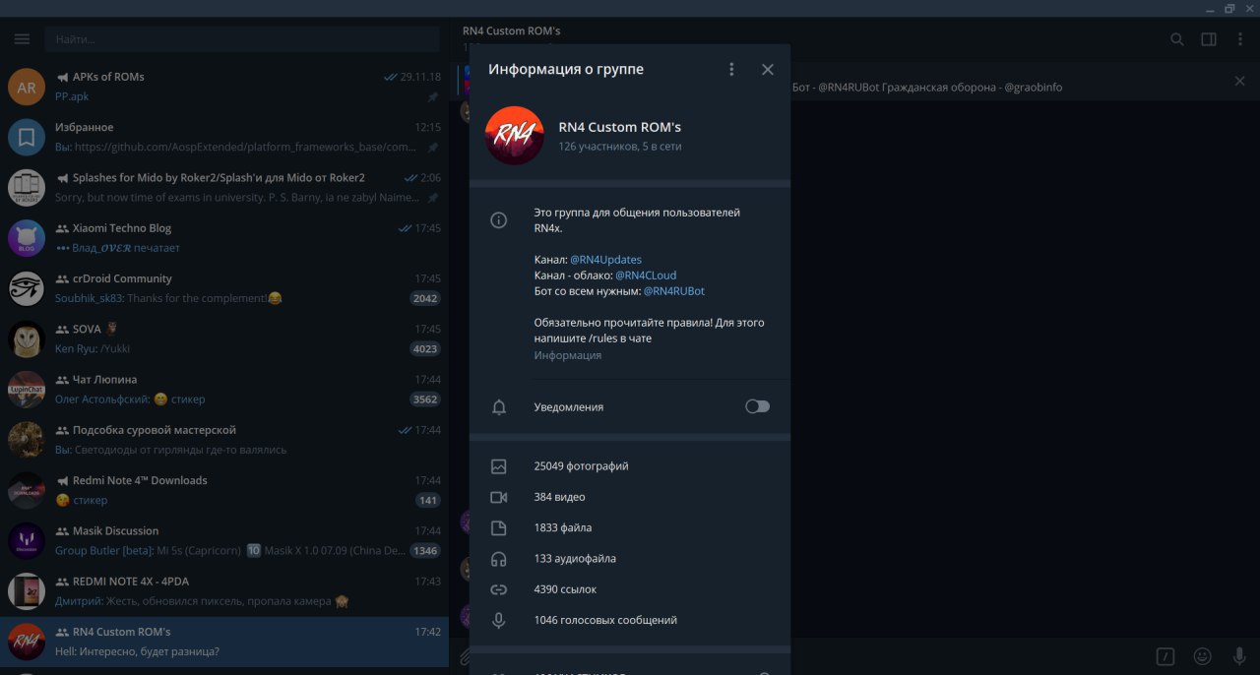This screenshot has width=1260, height=675.
Task: Click the eye avatar of crDroid Community
Action: coord(27,288)
